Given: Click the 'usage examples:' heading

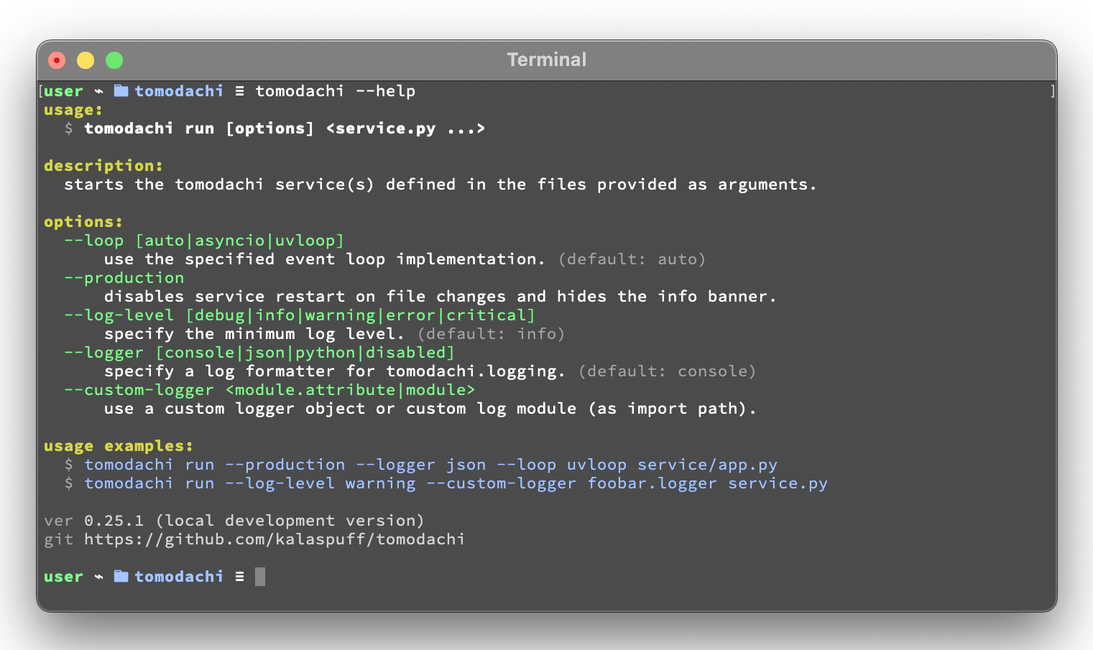Looking at the screenshot, I should (118, 445).
